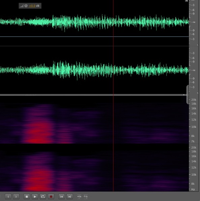This screenshot has width=200, height=201.
Task: Click the HUD signal-bars icon
Action: point(22,6)
